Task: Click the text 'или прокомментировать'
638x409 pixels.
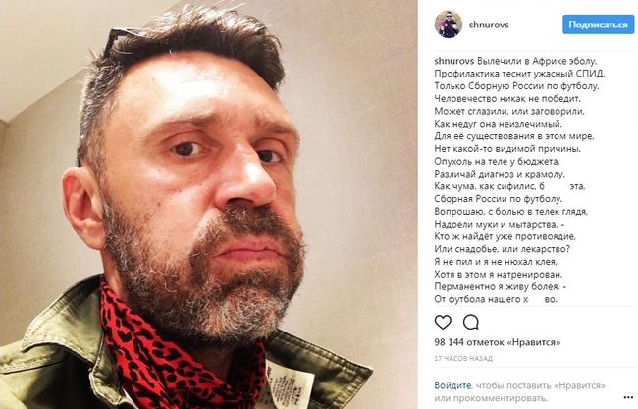Action: (491, 397)
